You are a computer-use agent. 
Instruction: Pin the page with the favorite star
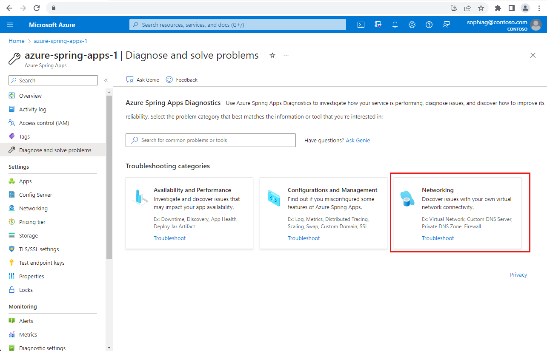pyautogui.click(x=272, y=56)
